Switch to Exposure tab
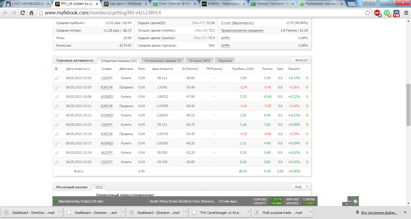411x219 pixels. pyautogui.click(x=225, y=61)
